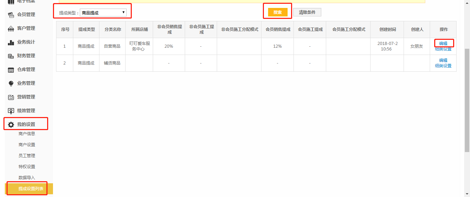Click the vertical page scrollbar
This screenshot has height=197, width=470.
click(x=467, y=100)
